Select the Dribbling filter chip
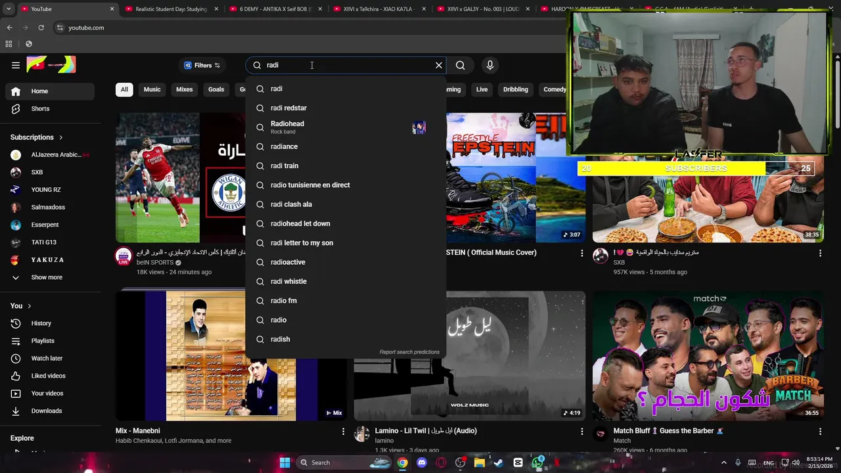 point(516,89)
